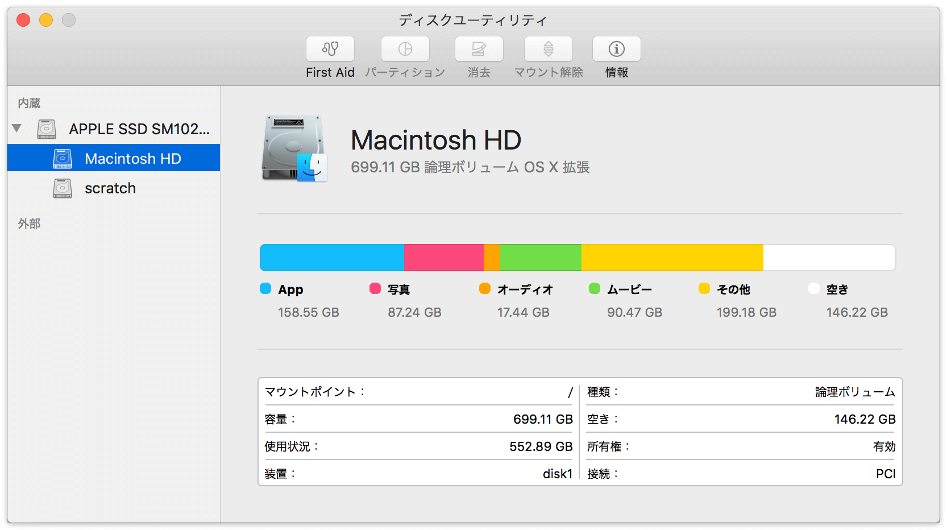Image resolution: width=947 pixels, height=530 pixels.
Task: Open the パーティション (Partition) tool
Action: pos(405,49)
